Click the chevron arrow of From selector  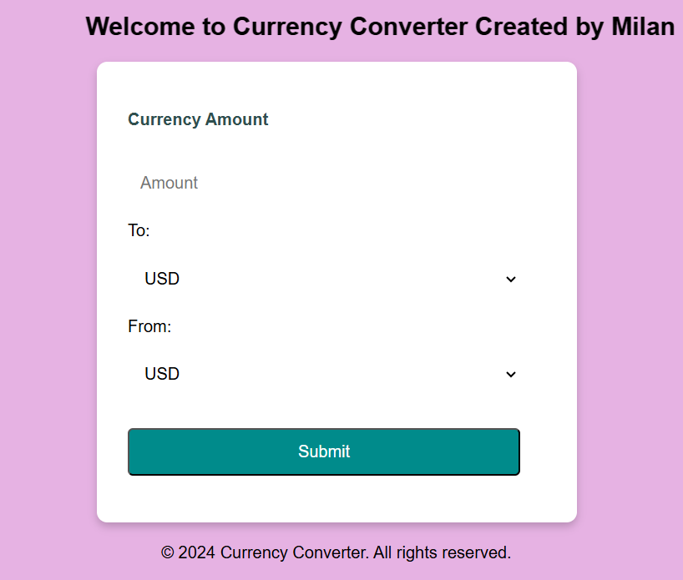(x=510, y=375)
